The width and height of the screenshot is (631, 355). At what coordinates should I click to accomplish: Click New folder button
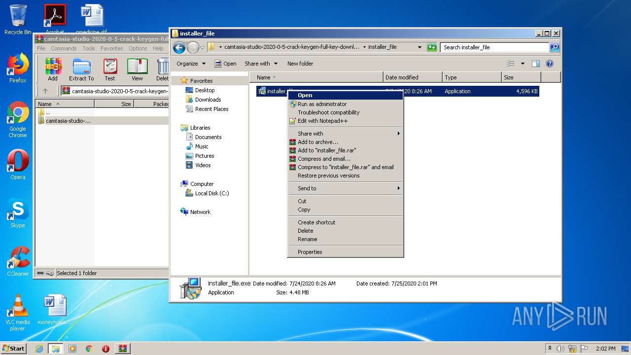[300, 64]
